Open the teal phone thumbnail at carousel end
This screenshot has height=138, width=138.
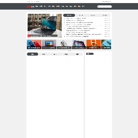pyautogui.click(x=106, y=44)
